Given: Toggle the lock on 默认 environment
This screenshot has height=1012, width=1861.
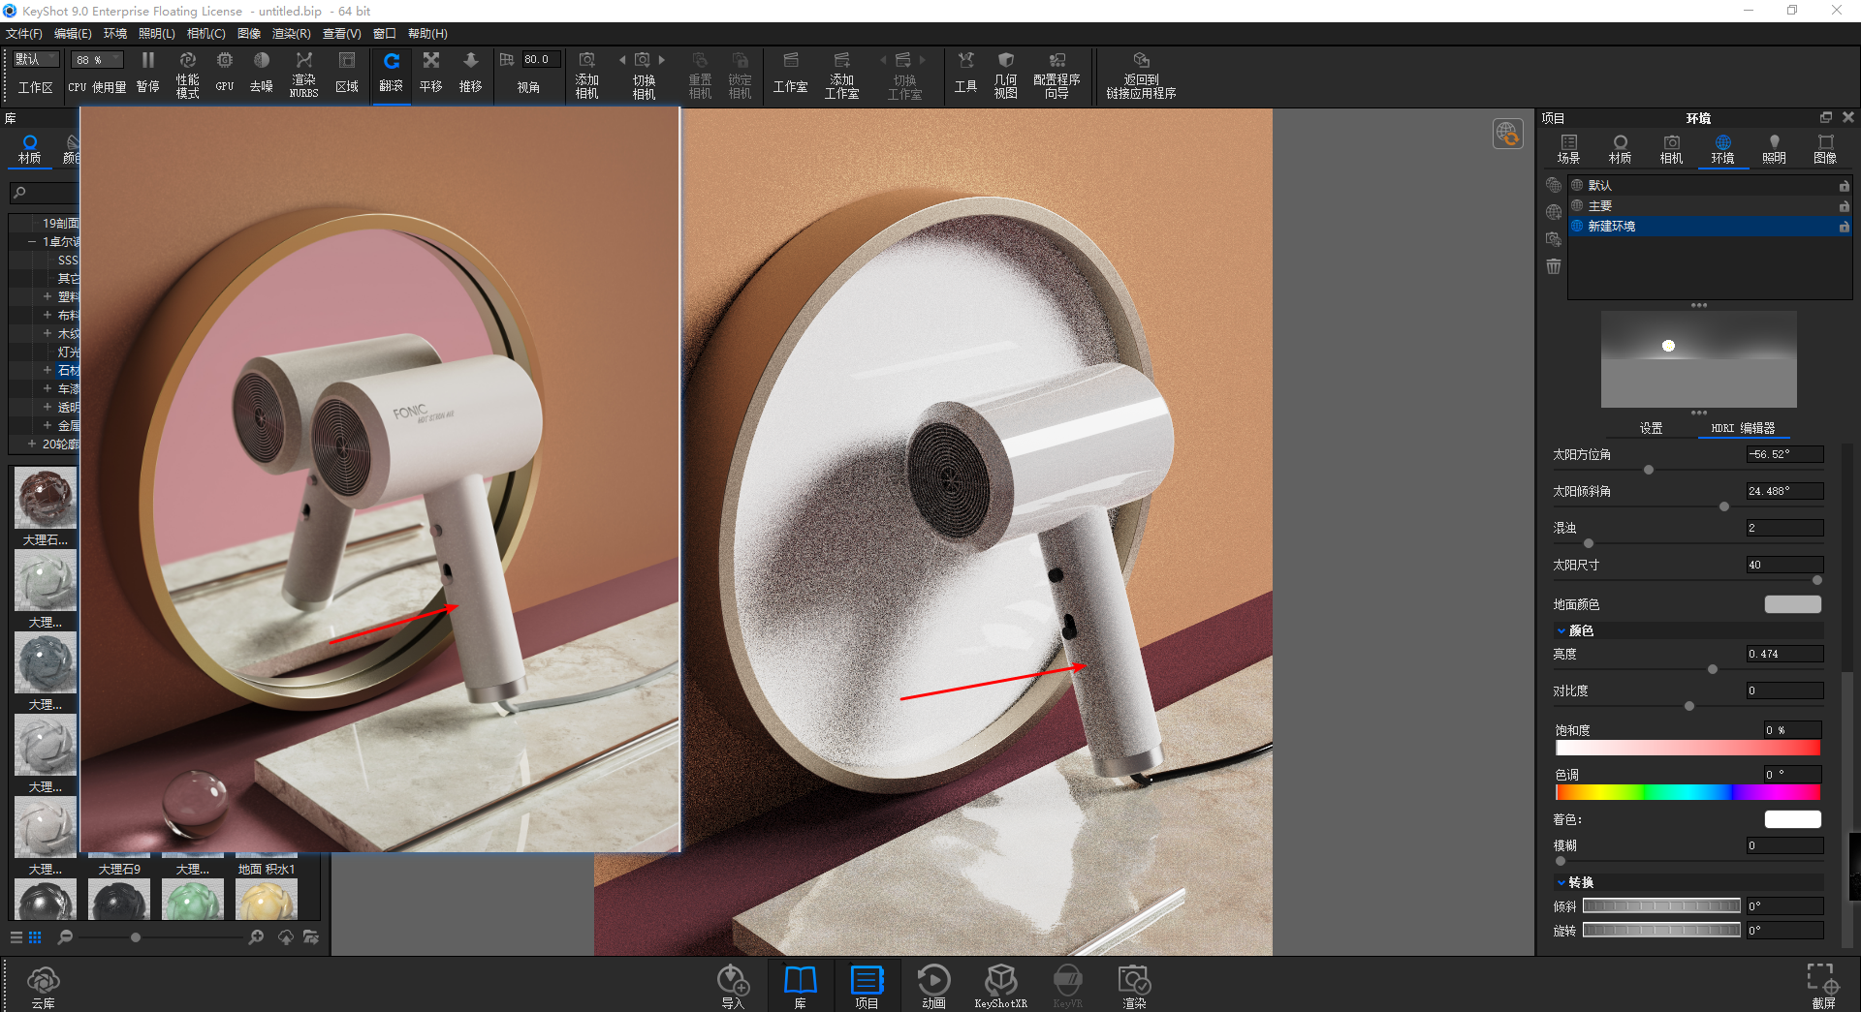Looking at the screenshot, I should click(1844, 185).
